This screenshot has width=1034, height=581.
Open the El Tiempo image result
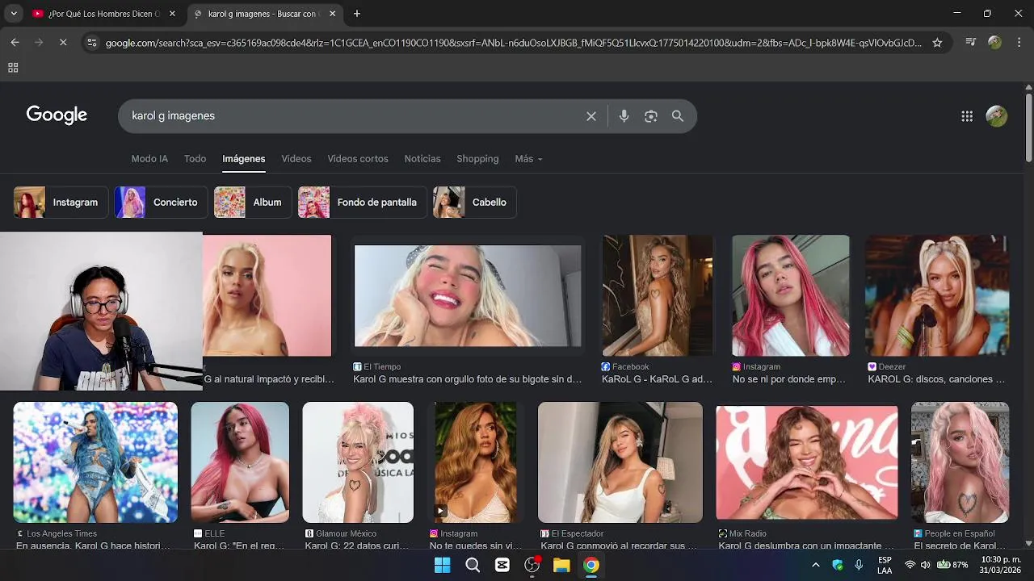[x=468, y=295]
